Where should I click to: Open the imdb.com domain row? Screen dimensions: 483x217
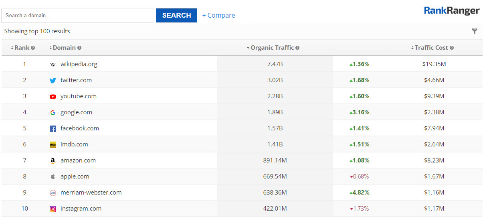(x=74, y=144)
